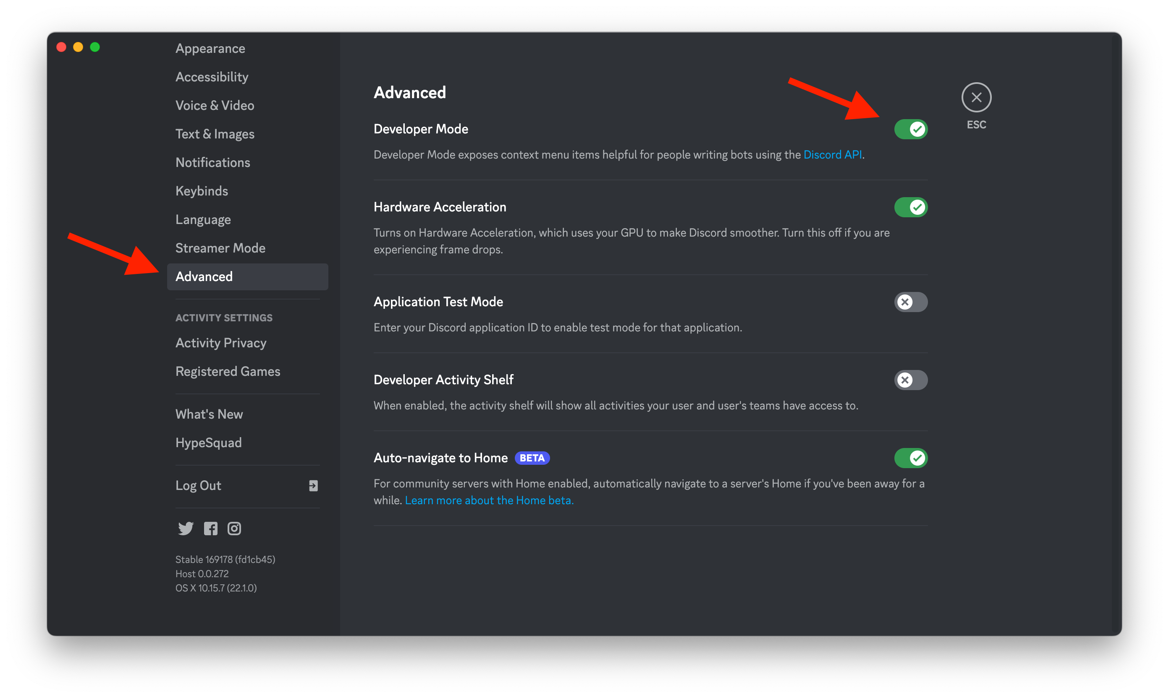The width and height of the screenshot is (1169, 698).
Task: Click the Stable version info text
Action: click(225, 559)
